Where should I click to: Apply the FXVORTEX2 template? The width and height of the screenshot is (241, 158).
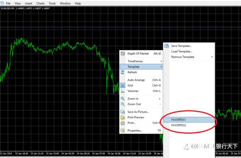tap(189, 125)
